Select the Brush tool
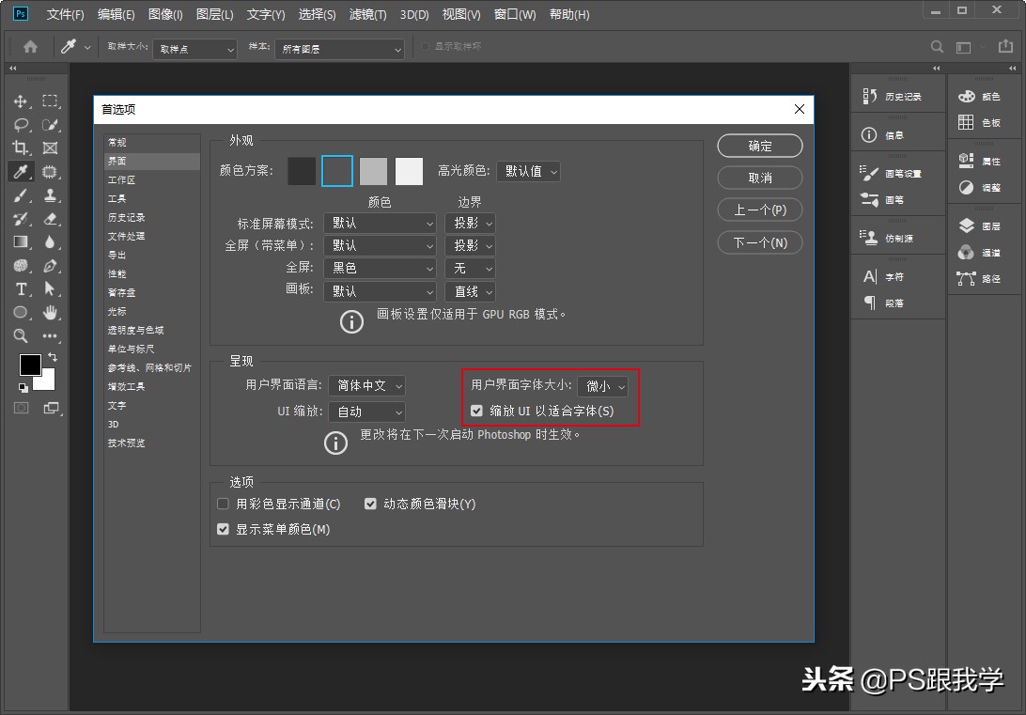Viewport: 1026px width, 715px height. tap(21, 196)
